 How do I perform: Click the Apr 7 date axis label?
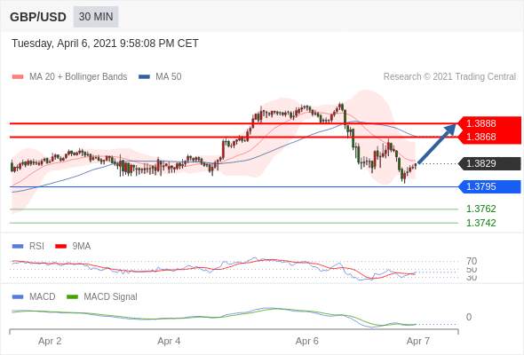click(x=418, y=341)
